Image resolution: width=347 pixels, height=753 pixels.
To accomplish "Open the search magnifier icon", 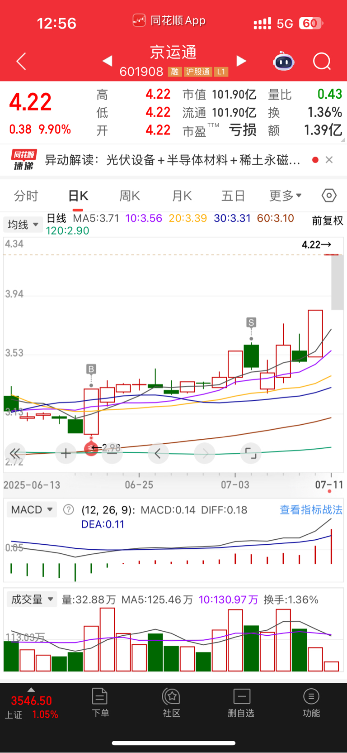I will (x=322, y=61).
